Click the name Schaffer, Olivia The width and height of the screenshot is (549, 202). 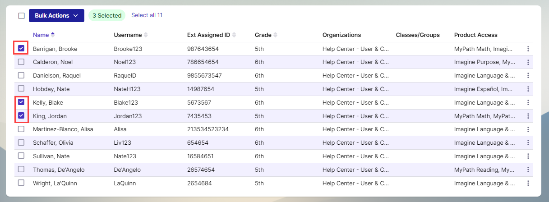tap(54, 143)
